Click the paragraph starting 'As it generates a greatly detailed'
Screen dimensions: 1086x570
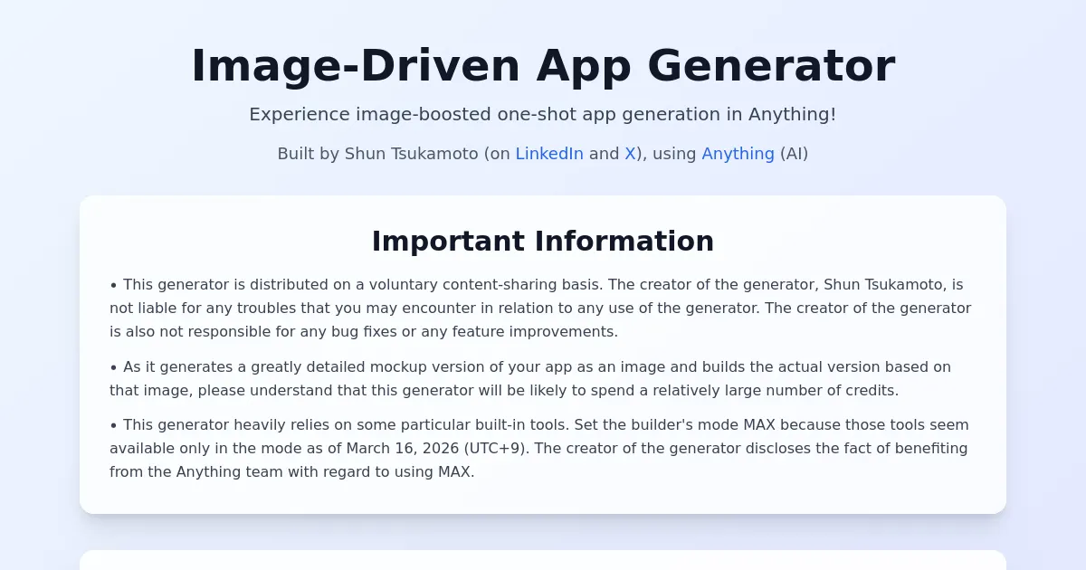pos(543,378)
